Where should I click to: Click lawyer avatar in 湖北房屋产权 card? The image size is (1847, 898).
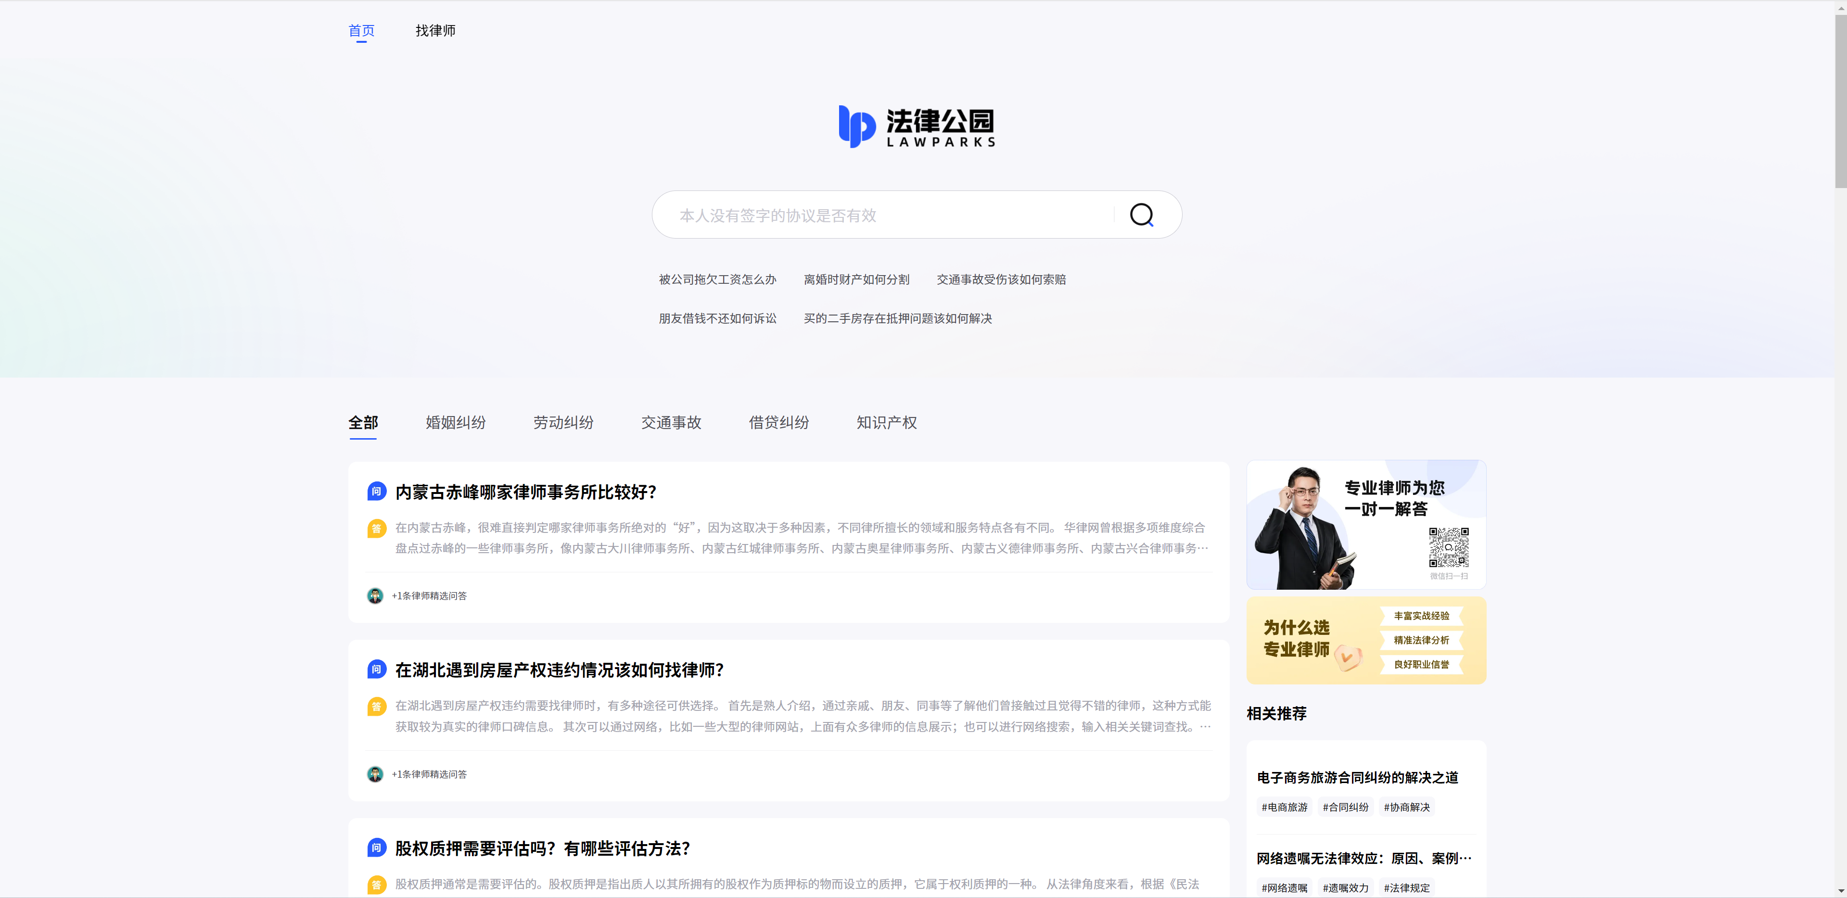[375, 774]
